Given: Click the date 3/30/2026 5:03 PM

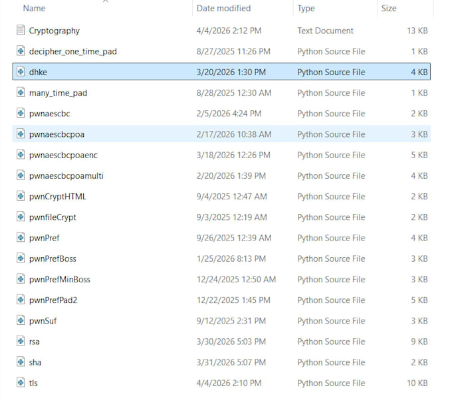Looking at the screenshot, I should pos(231,342).
